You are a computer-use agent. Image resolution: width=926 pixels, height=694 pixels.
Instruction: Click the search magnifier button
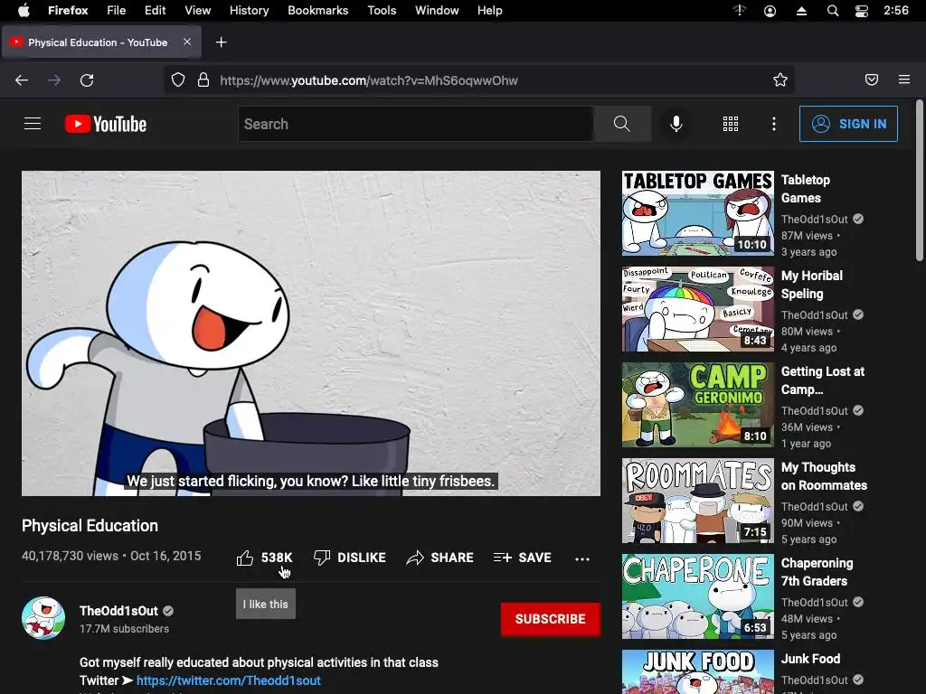pyautogui.click(x=622, y=124)
